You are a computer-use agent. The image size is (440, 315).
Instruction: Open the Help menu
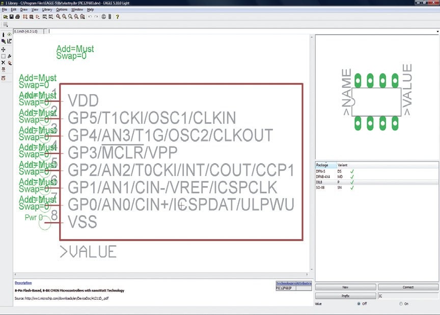click(90, 10)
